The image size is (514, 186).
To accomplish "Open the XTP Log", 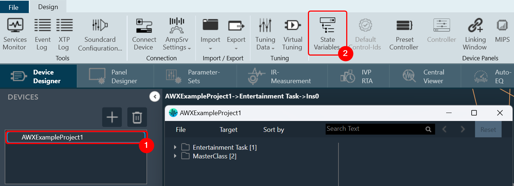I will coord(64,35).
